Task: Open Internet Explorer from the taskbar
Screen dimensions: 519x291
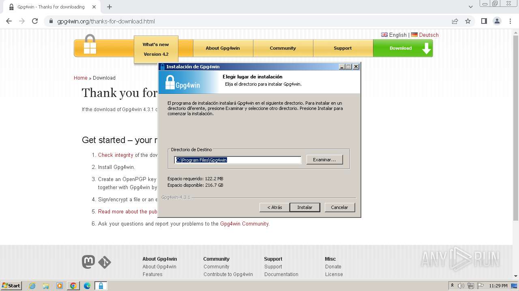Action: coord(32,286)
